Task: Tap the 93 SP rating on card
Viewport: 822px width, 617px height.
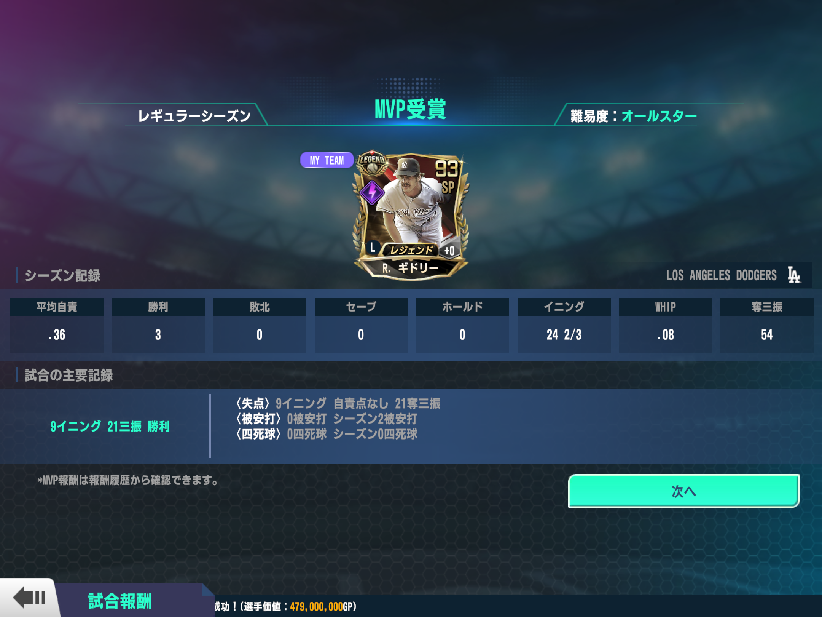Action: [x=447, y=176]
